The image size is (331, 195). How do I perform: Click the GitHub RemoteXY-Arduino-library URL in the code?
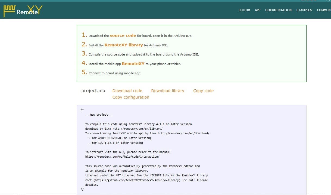138,180
